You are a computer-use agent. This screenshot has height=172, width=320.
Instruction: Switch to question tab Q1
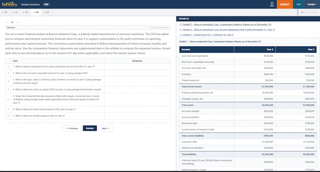[x=5, y=12]
